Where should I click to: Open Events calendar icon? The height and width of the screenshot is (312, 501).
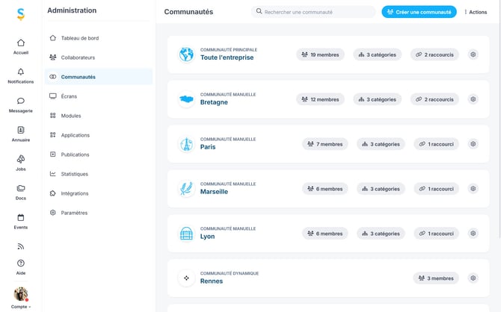pos(21,217)
